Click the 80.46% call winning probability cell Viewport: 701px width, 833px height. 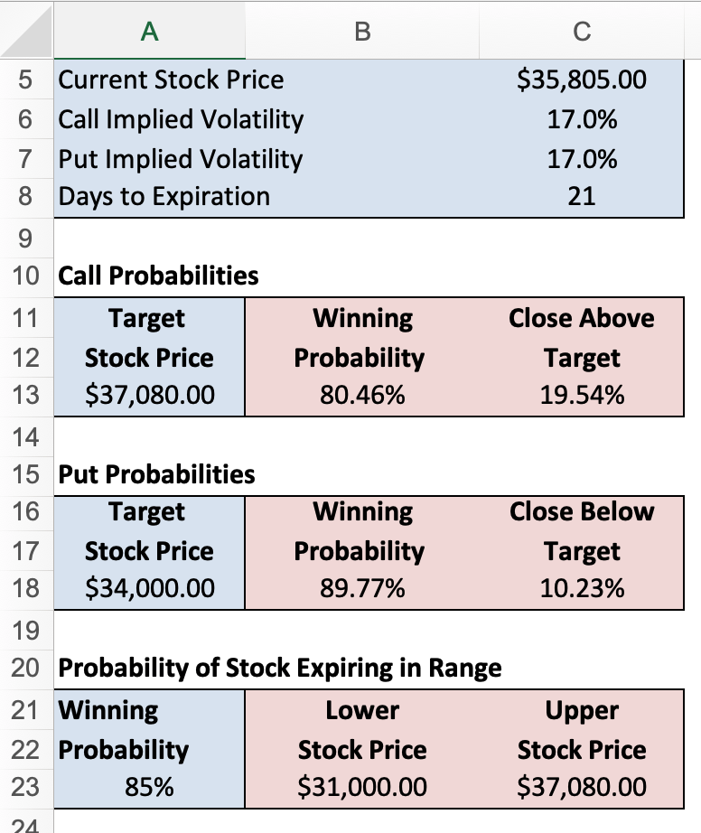(x=362, y=396)
